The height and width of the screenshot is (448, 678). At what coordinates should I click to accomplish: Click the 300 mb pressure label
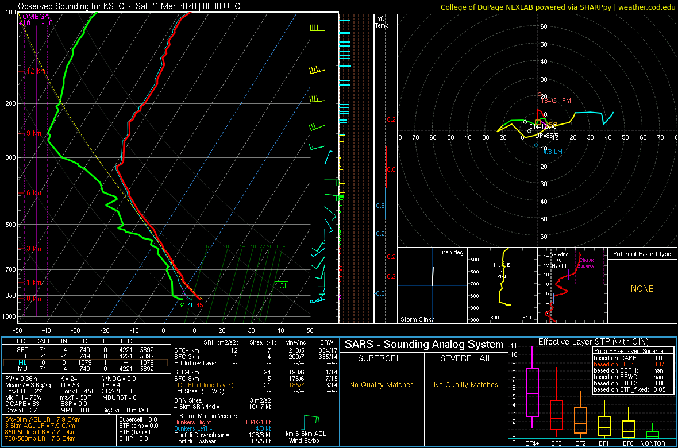tap(10, 157)
